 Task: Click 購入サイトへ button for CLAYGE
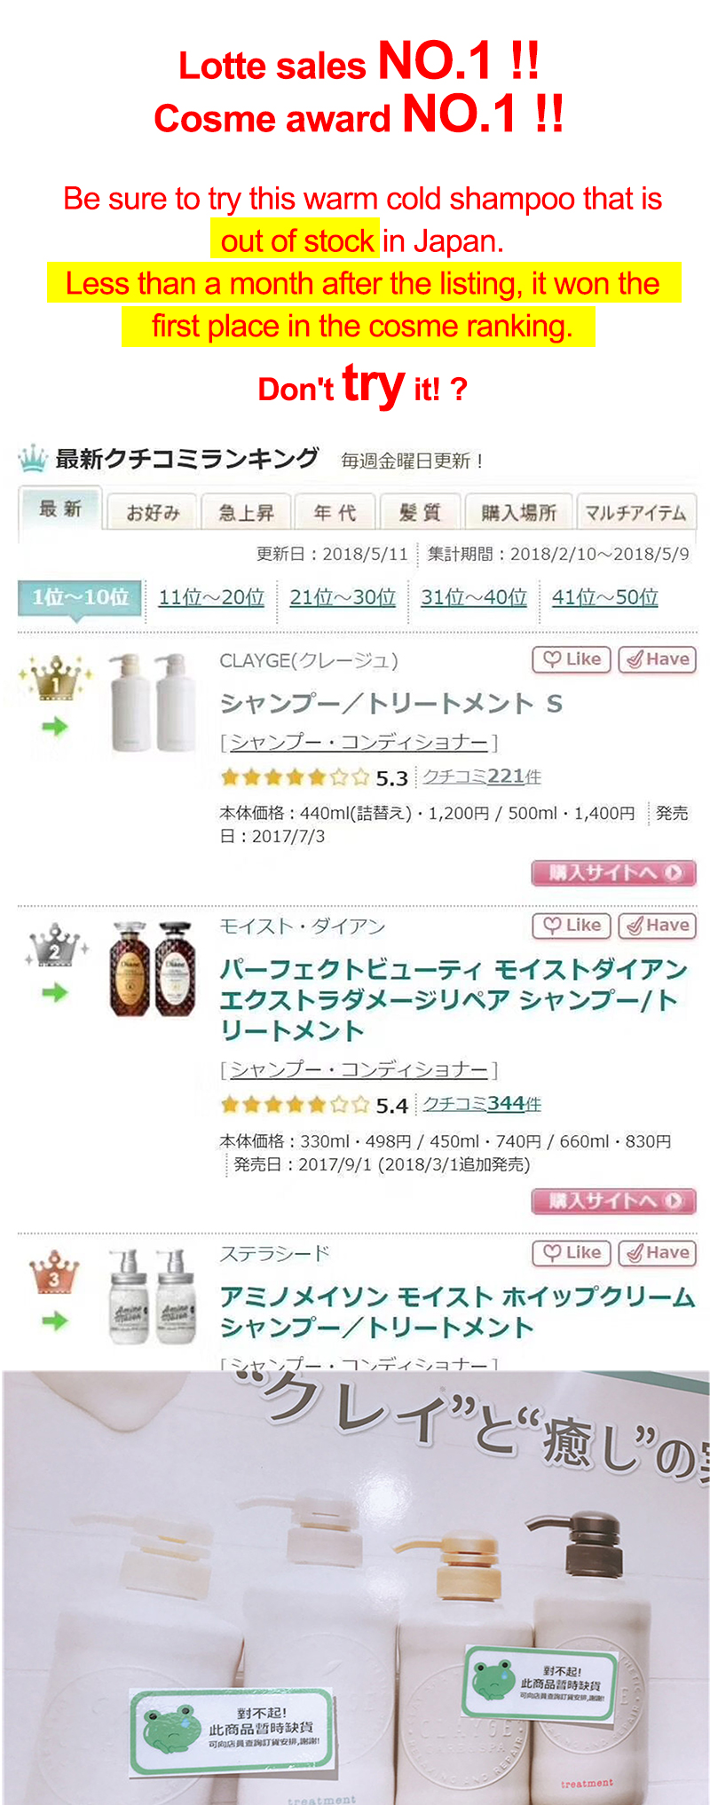[613, 872]
